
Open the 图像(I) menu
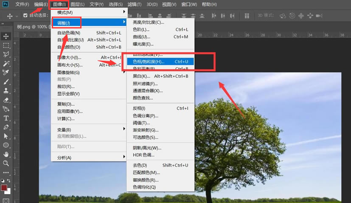point(59,4)
